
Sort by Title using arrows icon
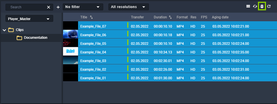pyautogui.click(x=91, y=17)
